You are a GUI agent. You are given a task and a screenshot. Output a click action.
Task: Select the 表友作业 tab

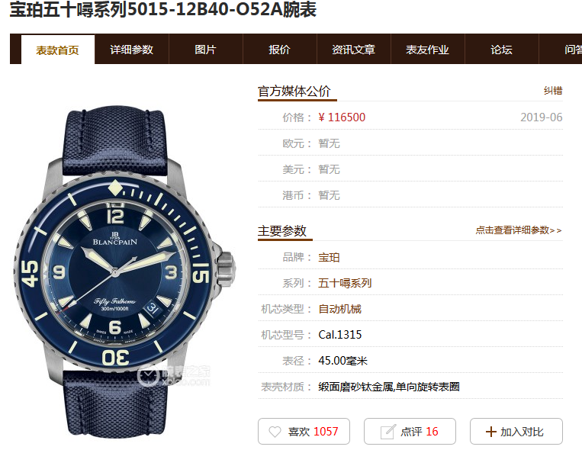(427, 50)
